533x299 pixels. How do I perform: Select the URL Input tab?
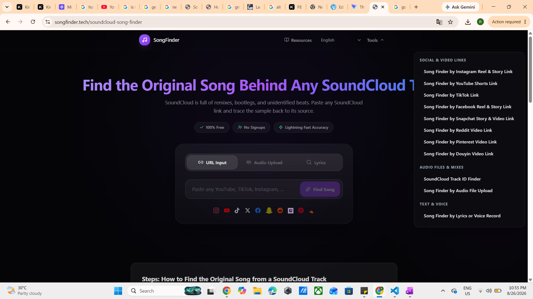click(212, 163)
